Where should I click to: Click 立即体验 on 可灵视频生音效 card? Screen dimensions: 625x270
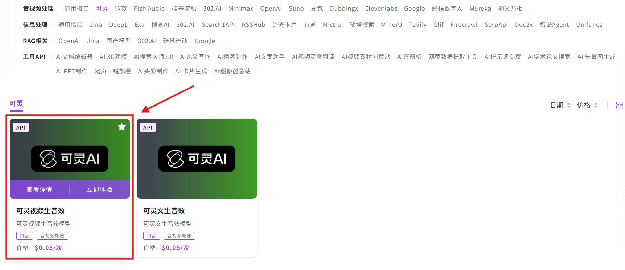[100, 190]
